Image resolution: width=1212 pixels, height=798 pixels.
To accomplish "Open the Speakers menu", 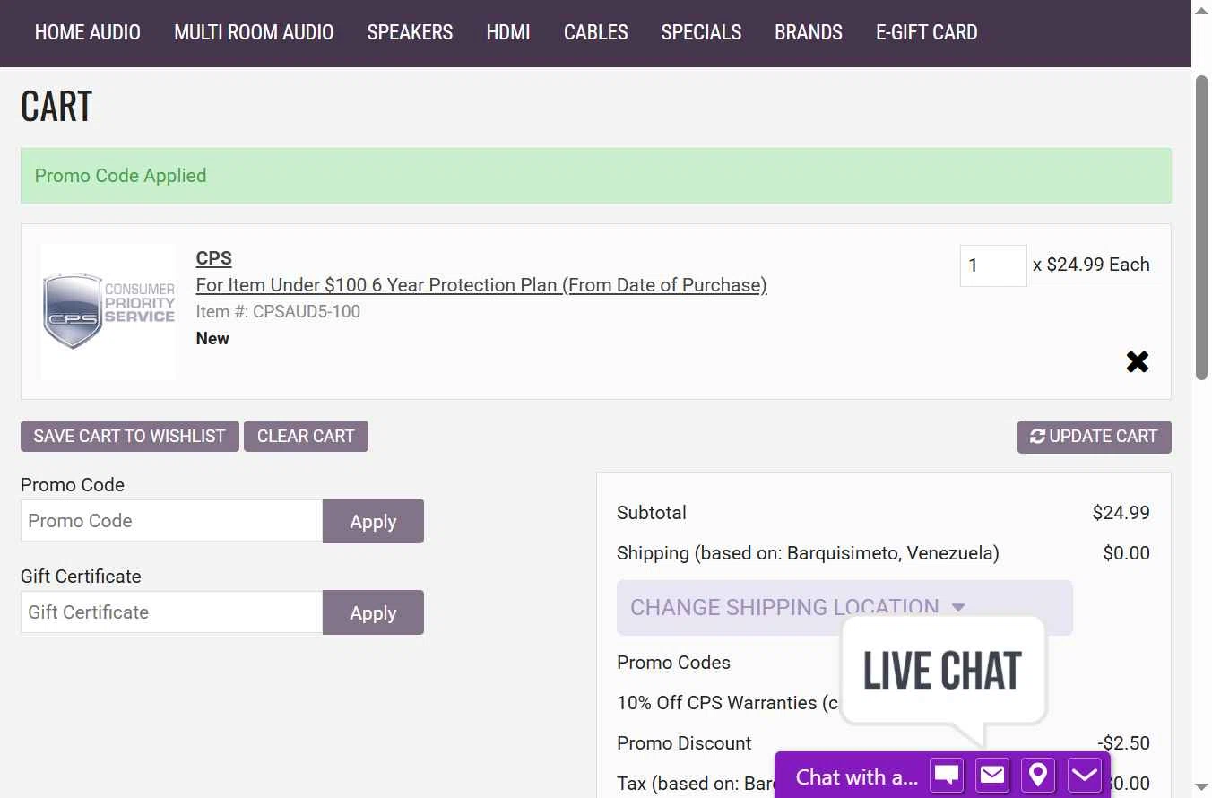I will point(410,32).
